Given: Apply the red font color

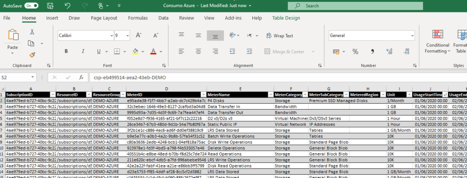Looking at the screenshot, I should click(x=153, y=52).
